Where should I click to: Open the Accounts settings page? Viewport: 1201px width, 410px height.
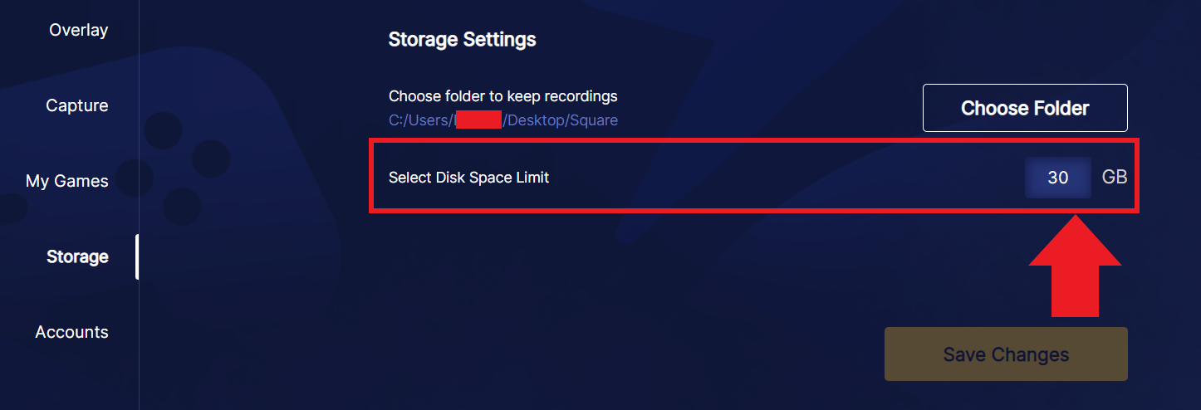(71, 332)
